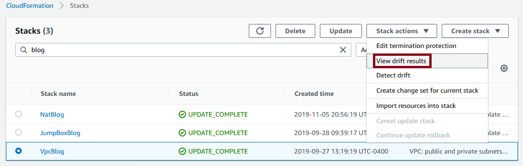Screen dimensions: 523x166
Task: Expand the Create stack dropdown
Action: pyautogui.click(x=475, y=31)
